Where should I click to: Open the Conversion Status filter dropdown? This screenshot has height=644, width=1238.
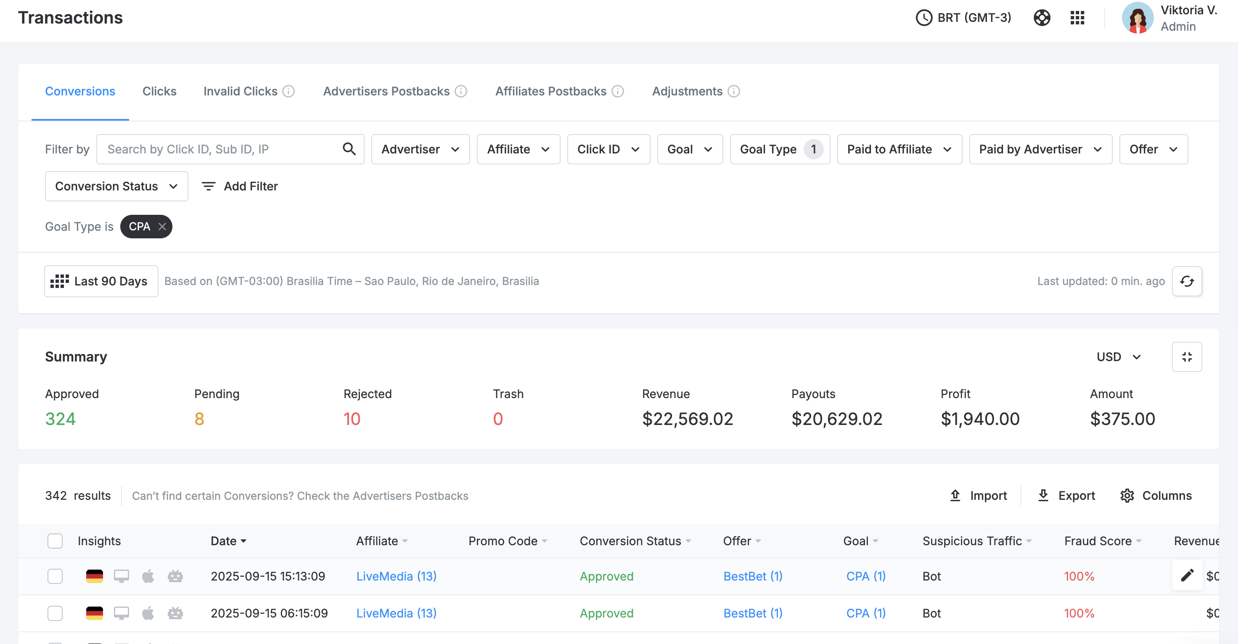click(x=116, y=187)
